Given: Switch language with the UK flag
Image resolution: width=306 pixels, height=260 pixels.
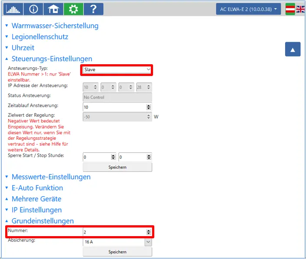Looking at the screenshot, I should (300, 9).
